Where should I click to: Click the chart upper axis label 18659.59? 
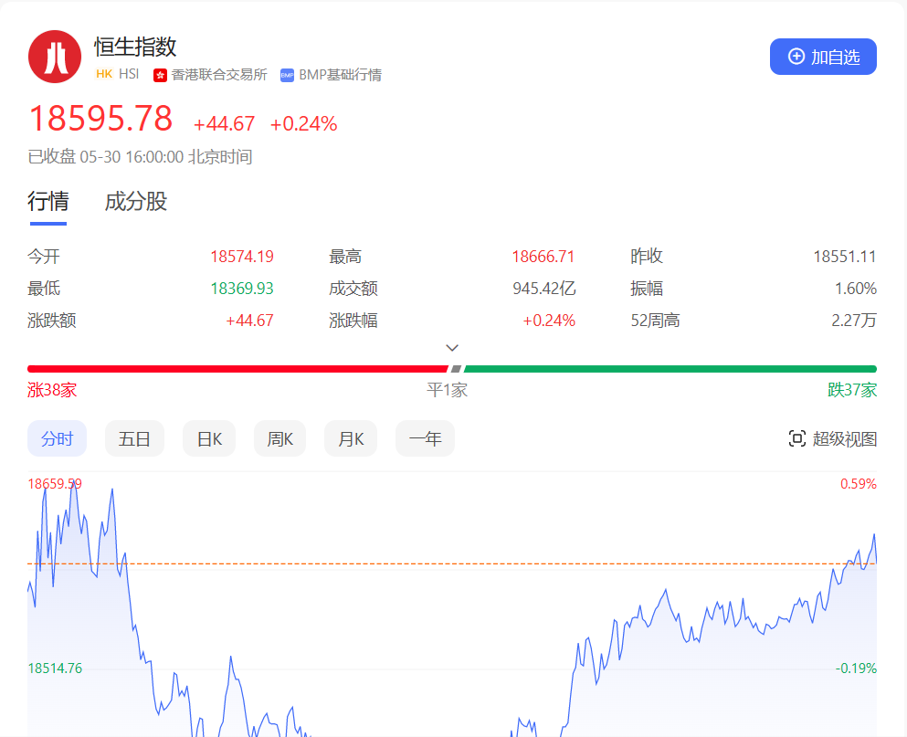pos(55,484)
